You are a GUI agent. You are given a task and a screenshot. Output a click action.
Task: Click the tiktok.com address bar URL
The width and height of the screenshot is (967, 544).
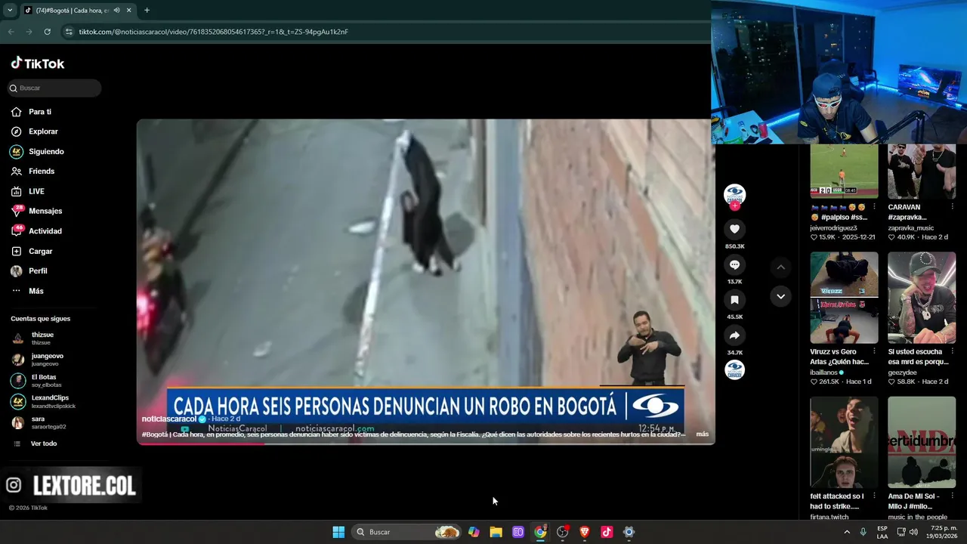pyautogui.click(x=214, y=32)
